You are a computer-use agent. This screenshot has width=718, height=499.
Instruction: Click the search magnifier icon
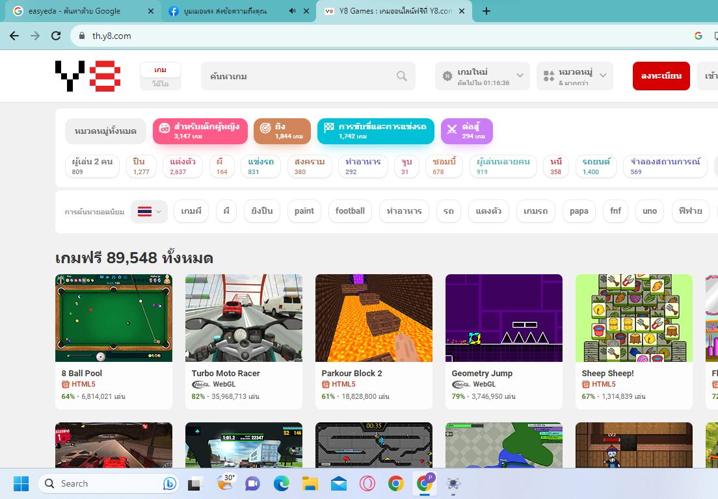click(x=402, y=76)
